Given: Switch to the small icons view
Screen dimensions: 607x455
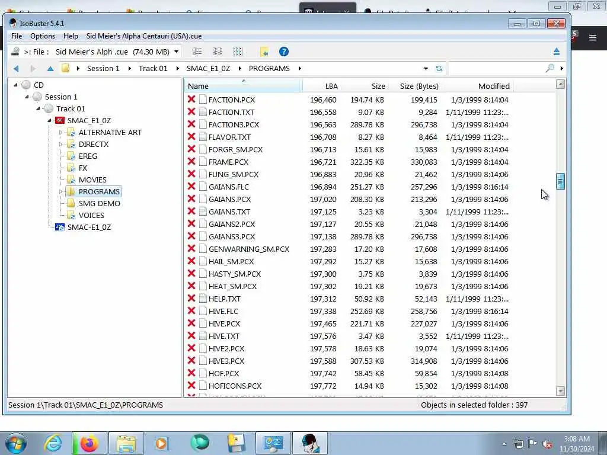Looking at the screenshot, I should pos(218,52).
